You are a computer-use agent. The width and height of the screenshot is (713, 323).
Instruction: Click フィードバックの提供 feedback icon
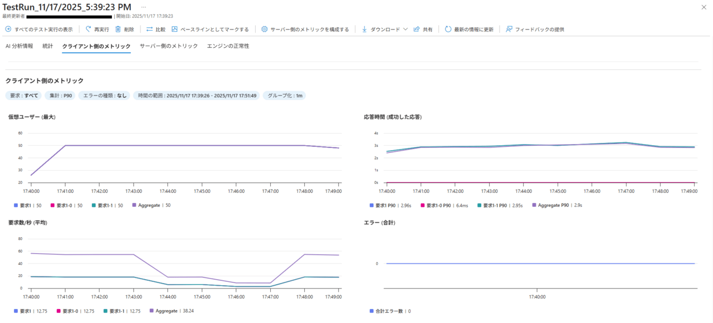click(509, 29)
